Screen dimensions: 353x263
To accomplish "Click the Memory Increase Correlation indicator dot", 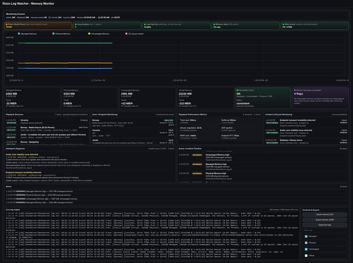I will point(295,90).
